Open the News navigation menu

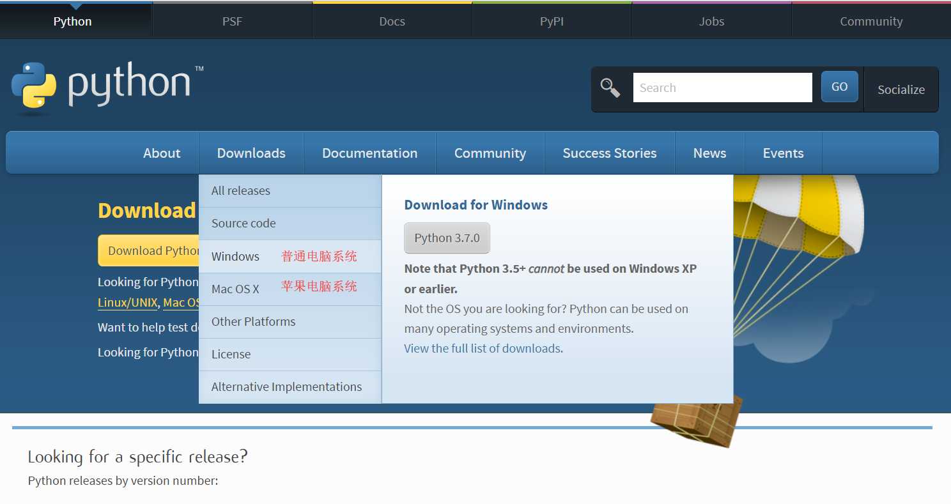(x=709, y=153)
